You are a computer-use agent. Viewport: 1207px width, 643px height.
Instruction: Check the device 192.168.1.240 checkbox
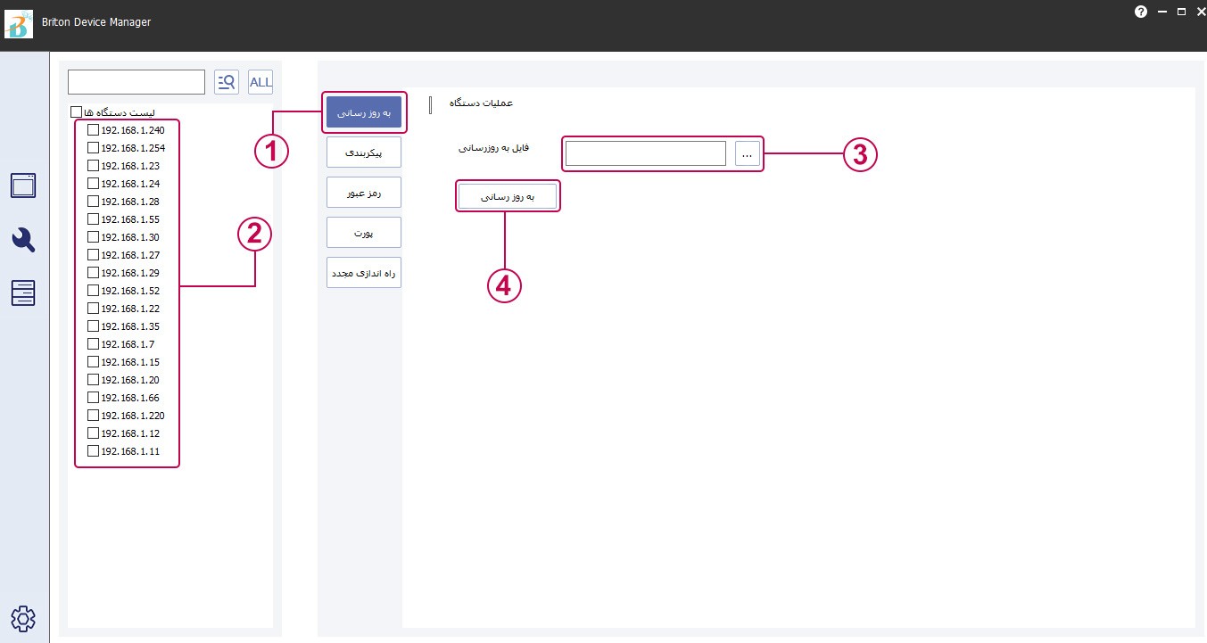(x=93, y=130)
